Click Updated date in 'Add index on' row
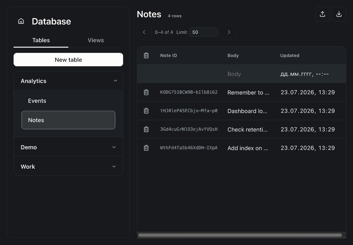Viewport: 353px width, 245px height. tap(307, 148)
